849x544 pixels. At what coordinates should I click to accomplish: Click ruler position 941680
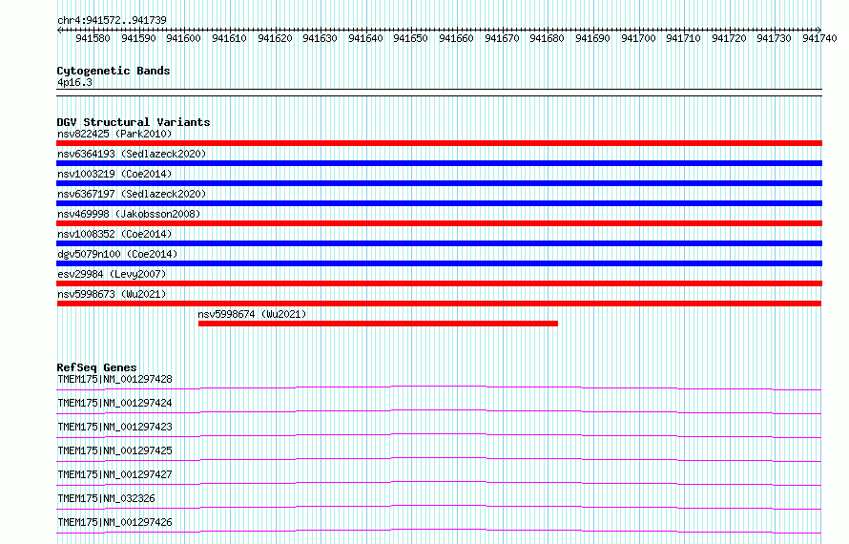pos(547,38)
